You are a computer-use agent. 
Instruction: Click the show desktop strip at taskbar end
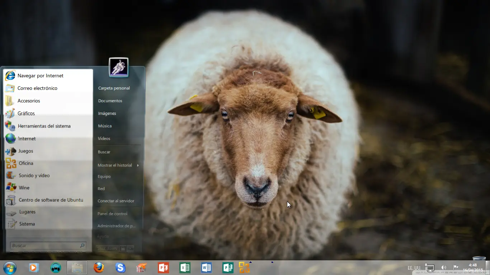[487, 268]
